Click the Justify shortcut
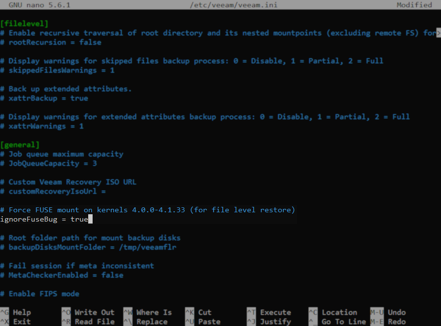441x326 pixels. (x=269, y=322)
